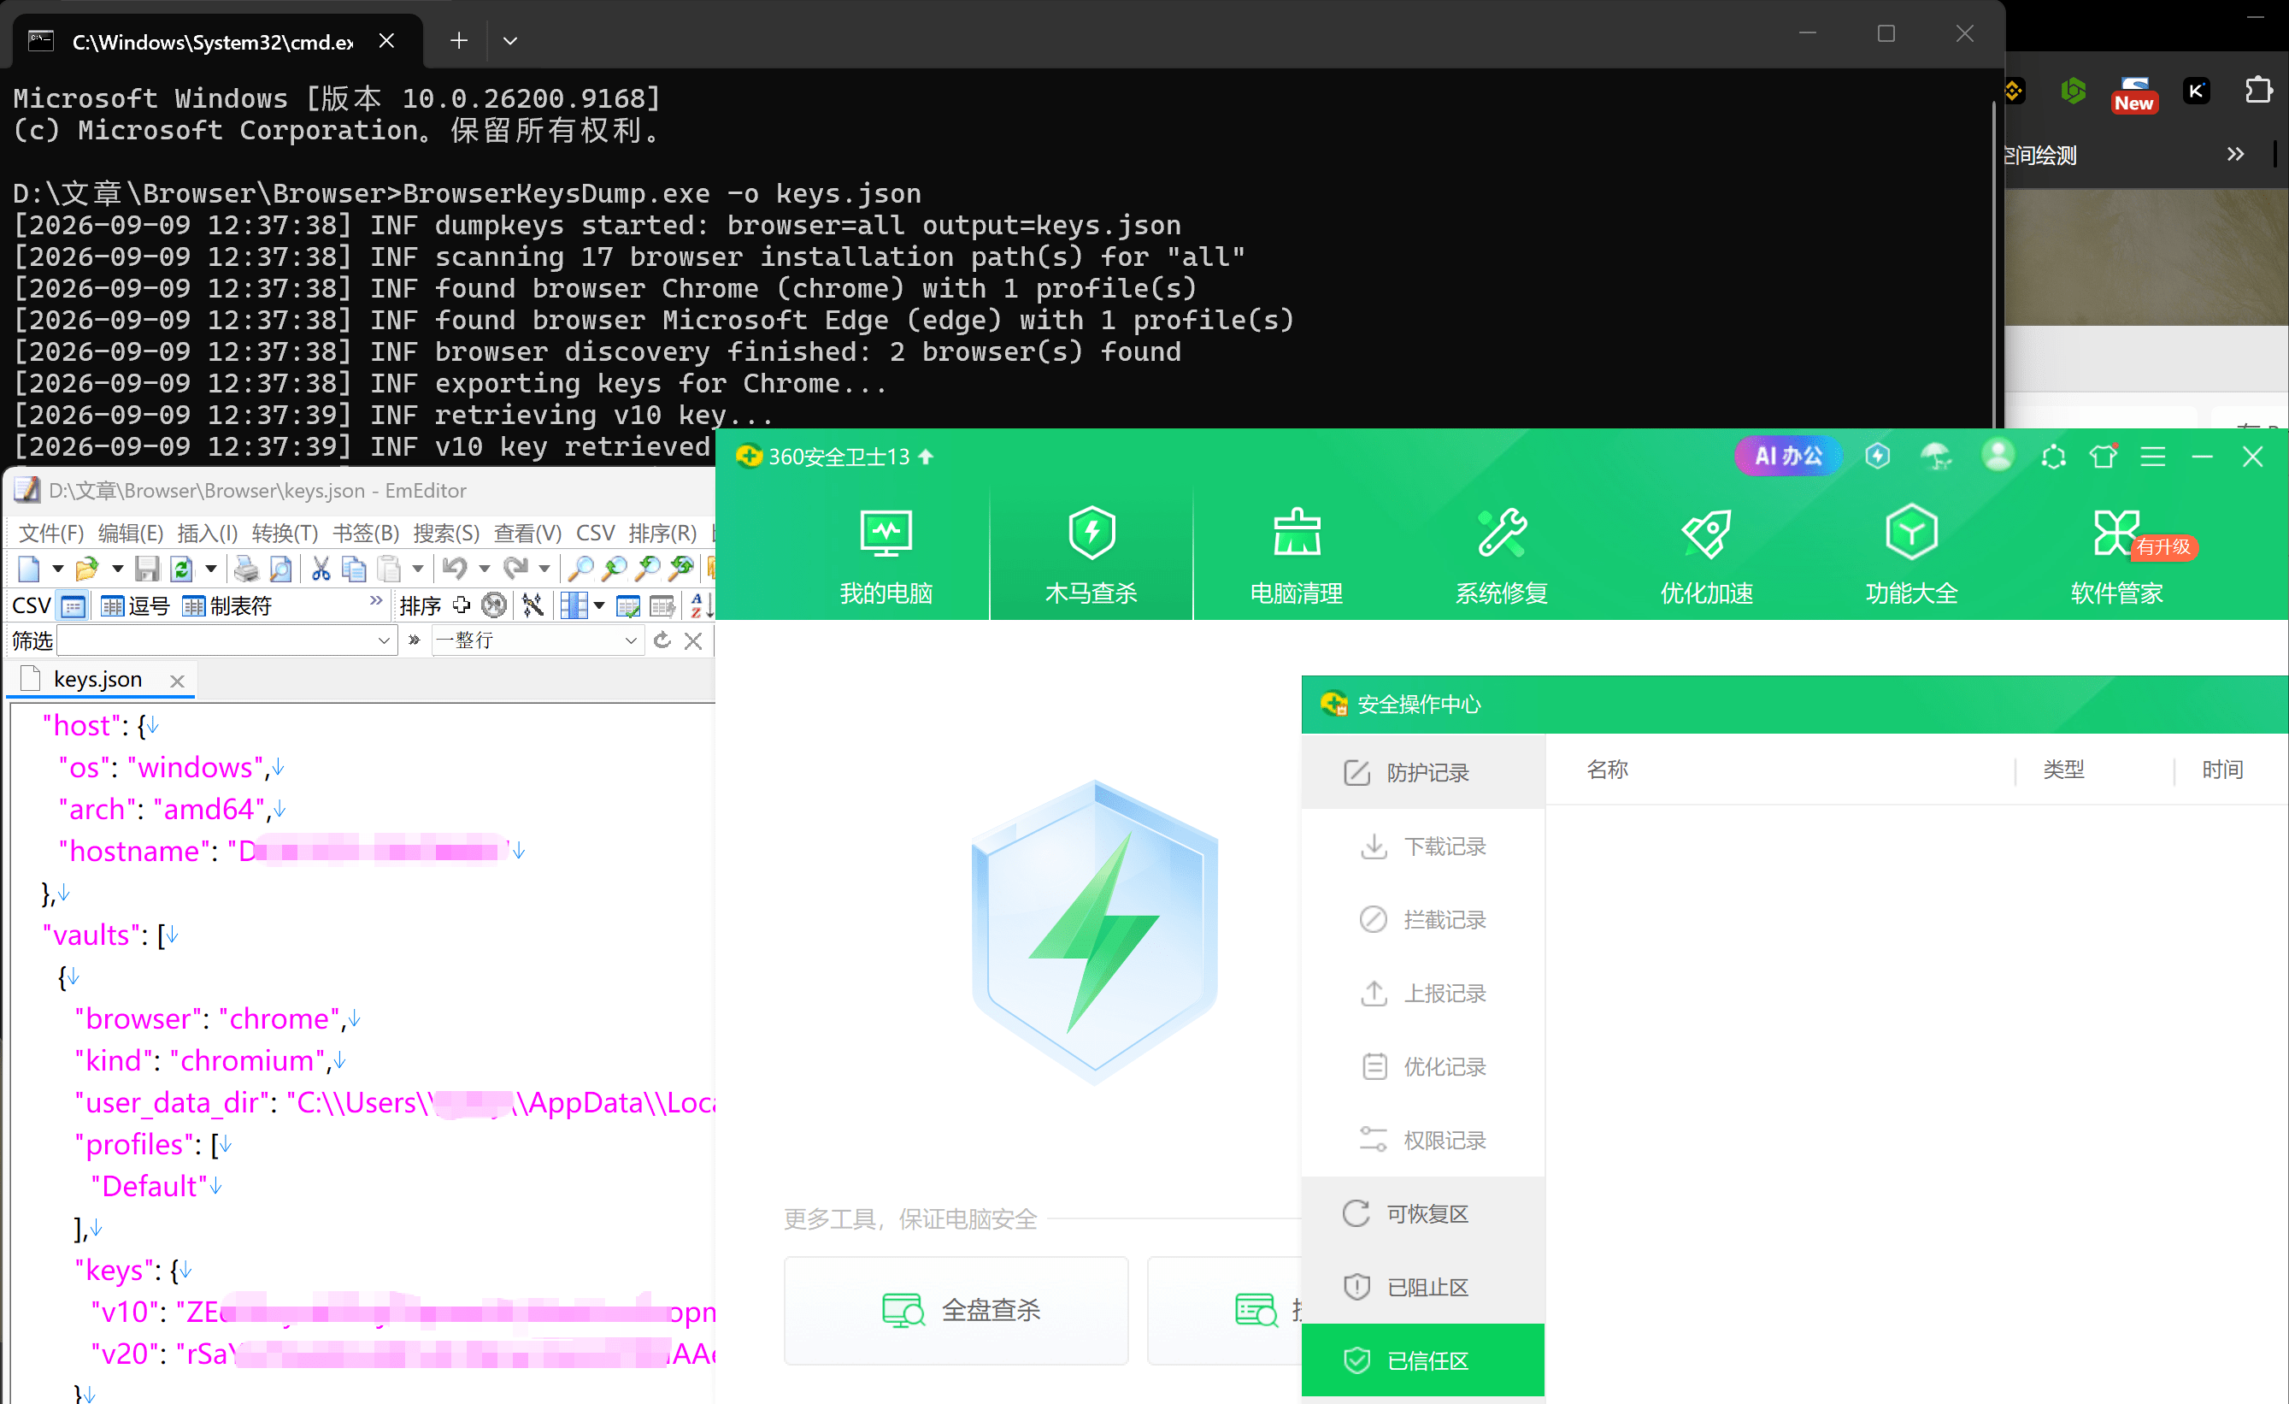The width and height of the screenshot is (2289, 1404).
Task: Open 文件(F) menu in EmEditor
Action: (x=51, y=534)
